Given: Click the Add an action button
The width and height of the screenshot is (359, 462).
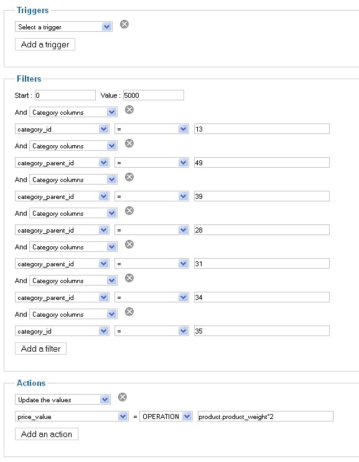Looking at the screenshot, I should [47, 434].
